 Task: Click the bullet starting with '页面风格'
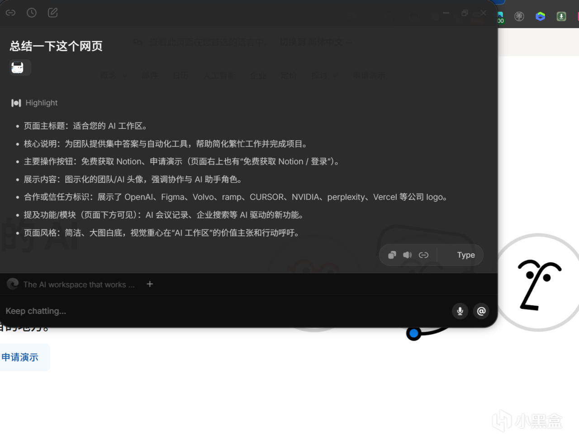[x=161, y=233]
